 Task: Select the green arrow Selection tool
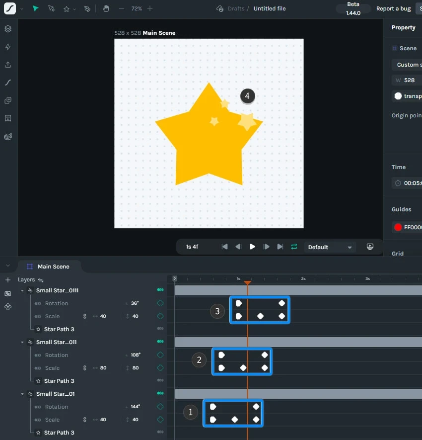(x=35, y=8)
